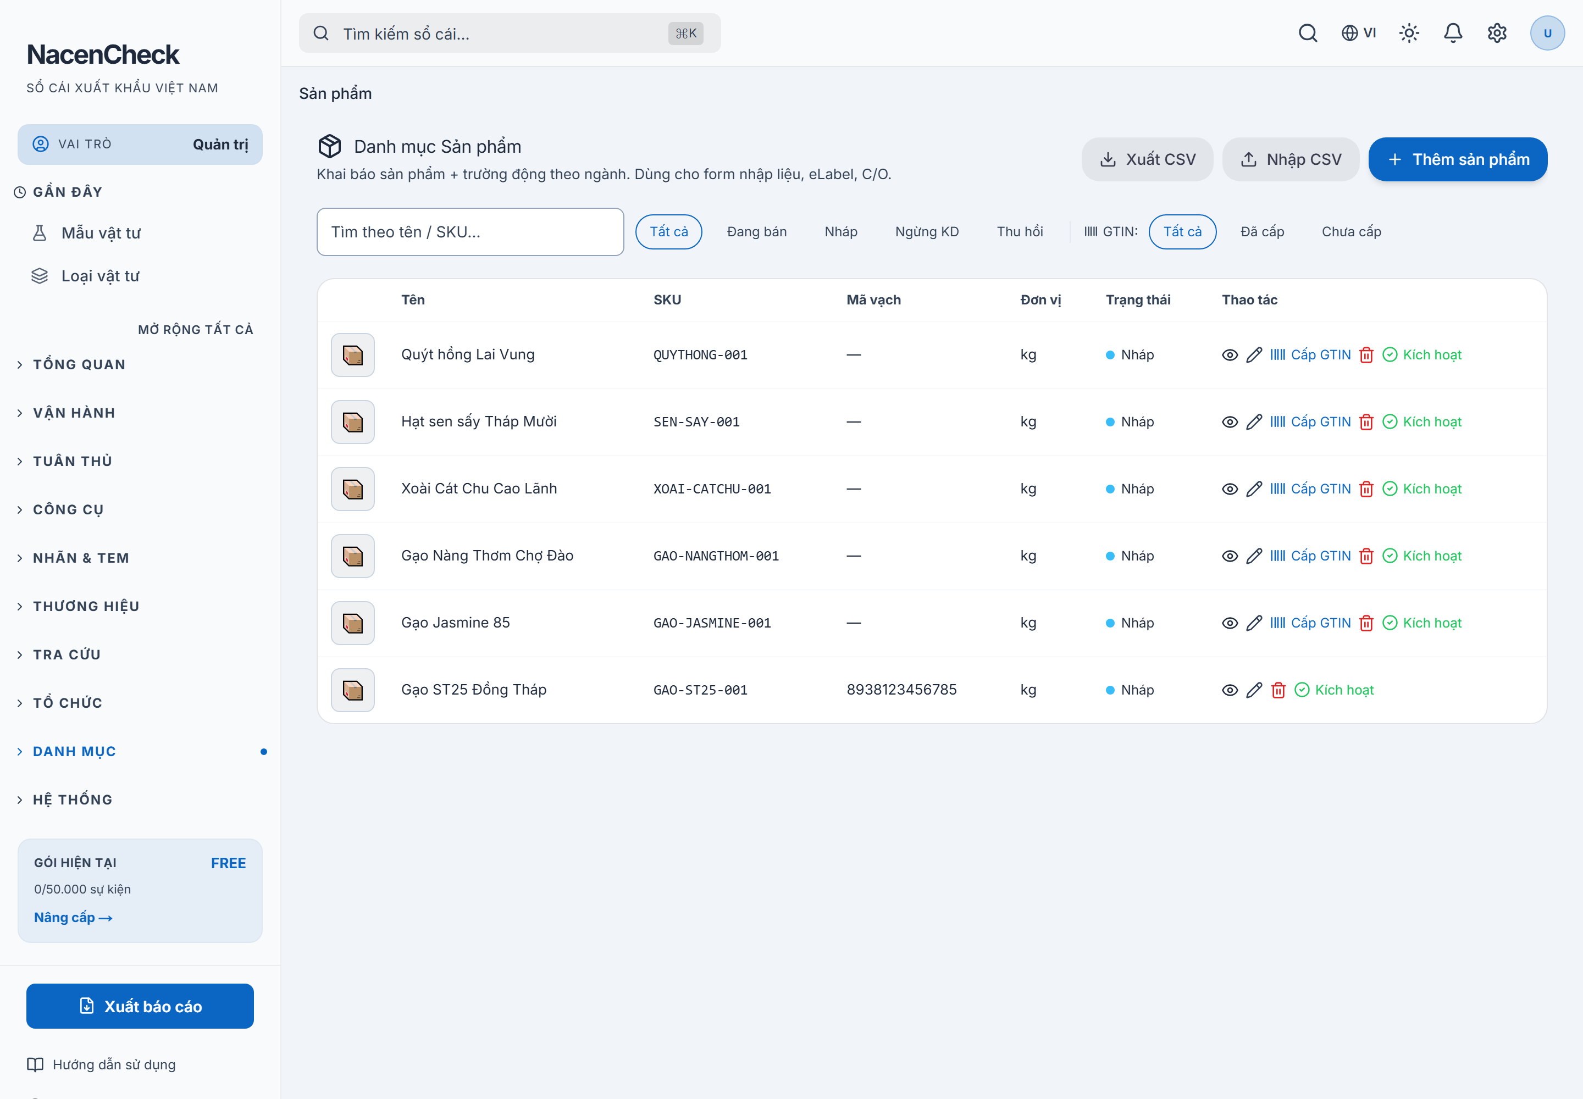The width and height of the screenshot is (1583, 1099).
Task: View Gạo Nàng Thơm Chợ Đào with eye icon
Action: (1230, 556)
